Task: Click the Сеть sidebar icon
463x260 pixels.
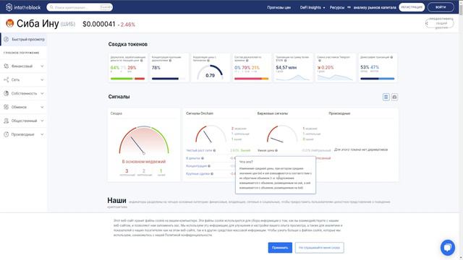Action: pyautogui.click(x=7, y=79)
